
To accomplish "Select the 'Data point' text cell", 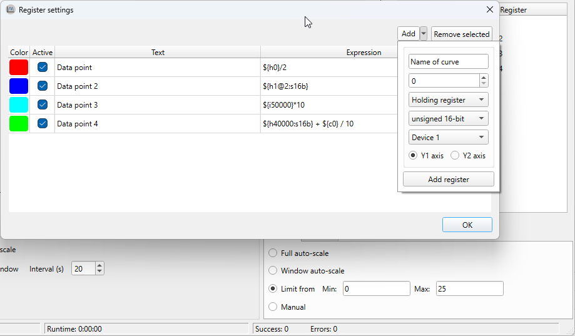I will pos(158,68).
